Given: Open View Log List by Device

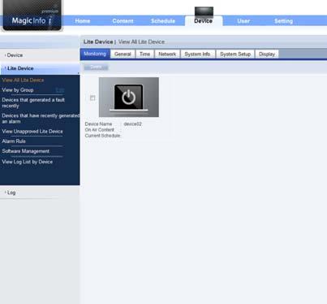Looking at the screenshot, I should (28, 162).
